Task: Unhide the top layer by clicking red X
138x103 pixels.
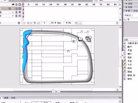Action: tap(9, 9)
